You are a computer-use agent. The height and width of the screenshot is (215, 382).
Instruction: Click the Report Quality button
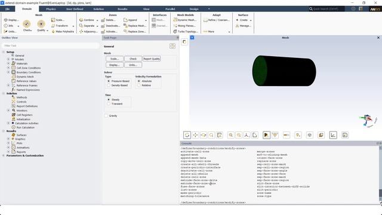pos(152,59)
